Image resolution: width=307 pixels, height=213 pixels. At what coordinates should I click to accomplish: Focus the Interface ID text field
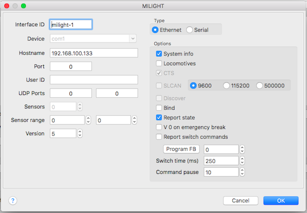pos(70,25)
